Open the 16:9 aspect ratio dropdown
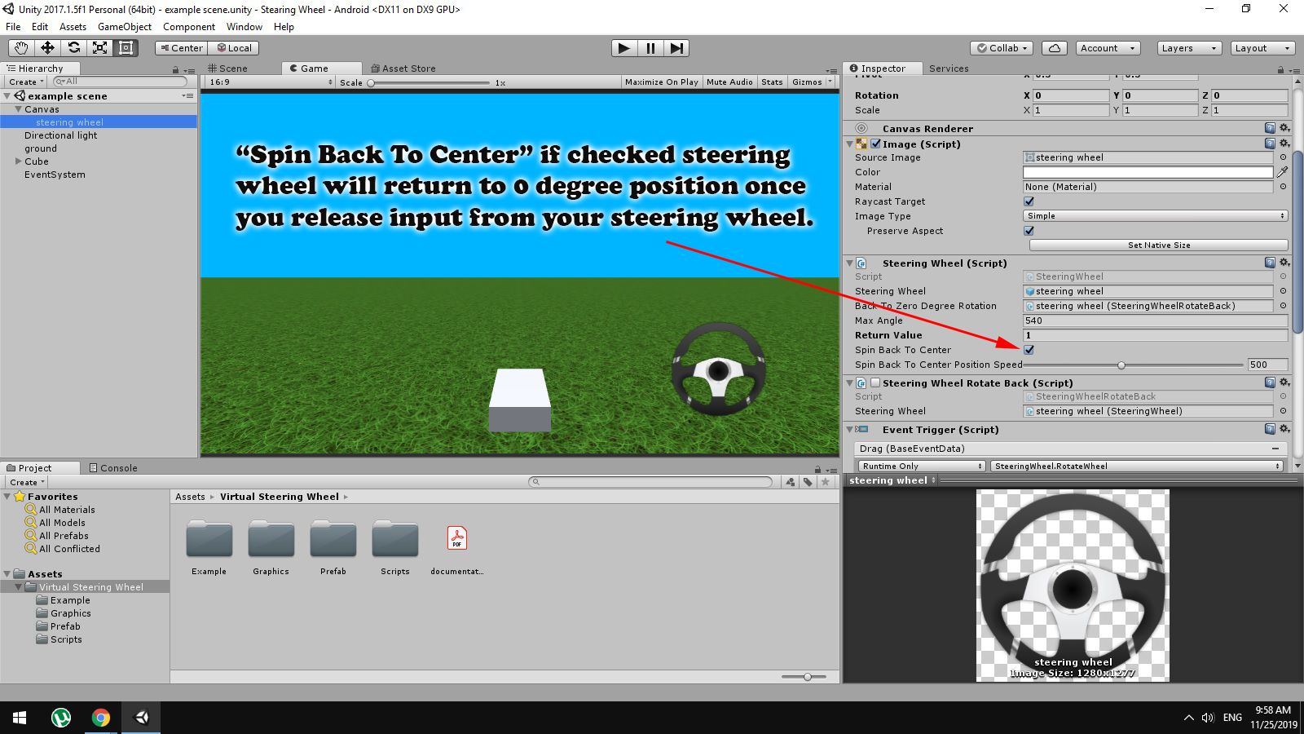The width and height of the screenshot is (1304, 734). click(271, 82)
